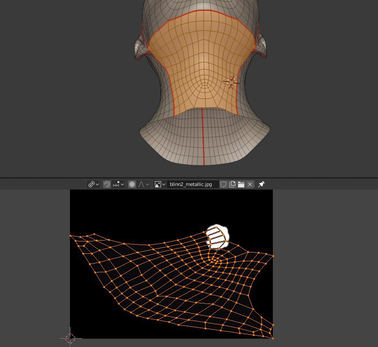
Task: Open the pivot point dropdown
Action: coord(93,185)
